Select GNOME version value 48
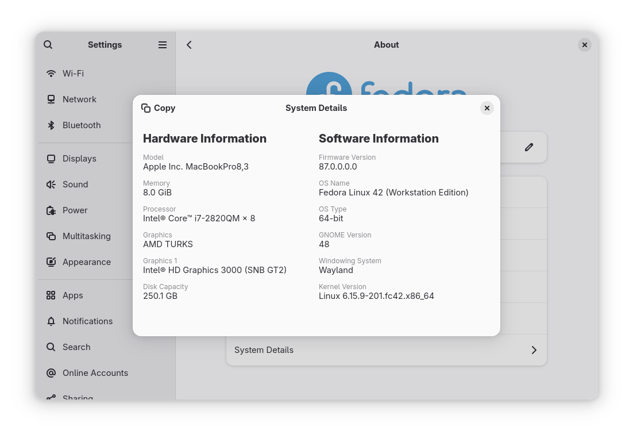 click(324, 244)
